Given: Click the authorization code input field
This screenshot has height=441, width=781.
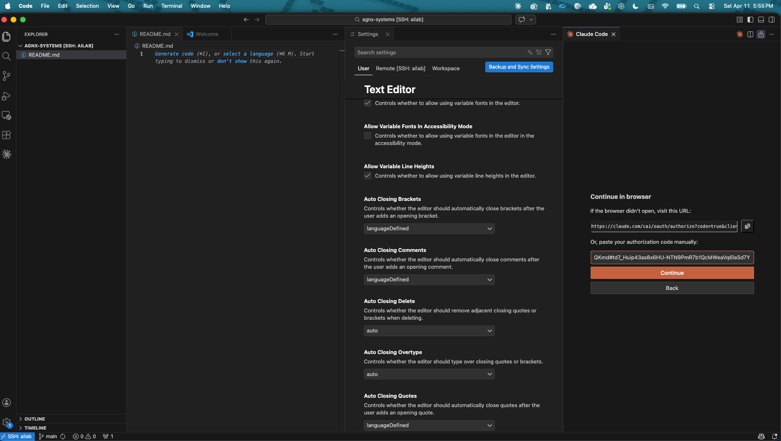Looking at the screenshot, I should pyautogui.click(x=672, y=258).
